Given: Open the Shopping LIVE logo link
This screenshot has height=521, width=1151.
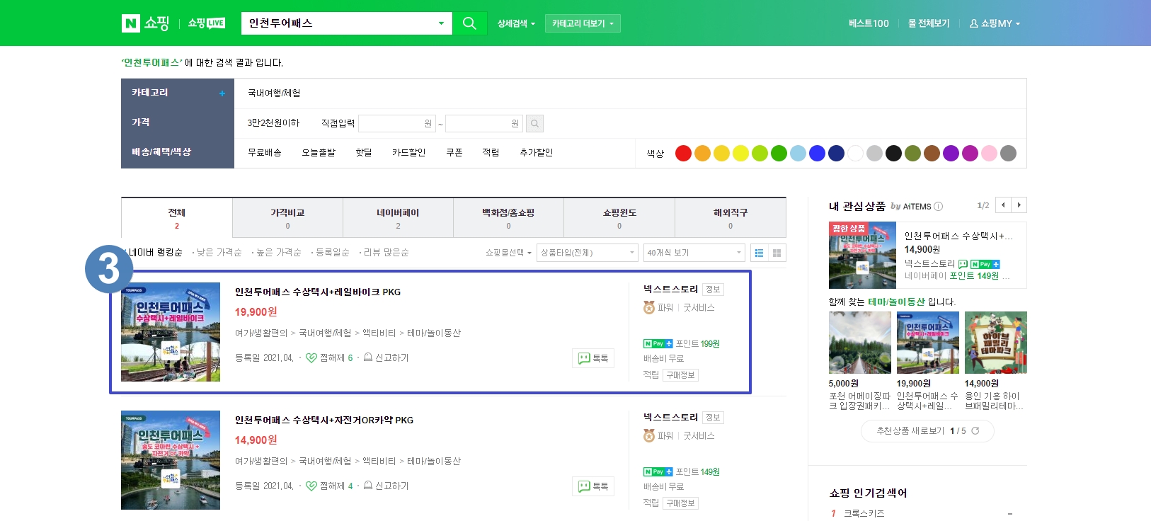Looking at the screenshot, I should (207, 23).
